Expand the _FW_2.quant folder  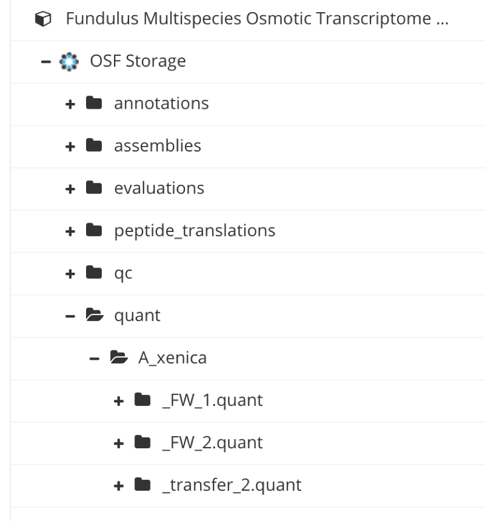(118, 443)
